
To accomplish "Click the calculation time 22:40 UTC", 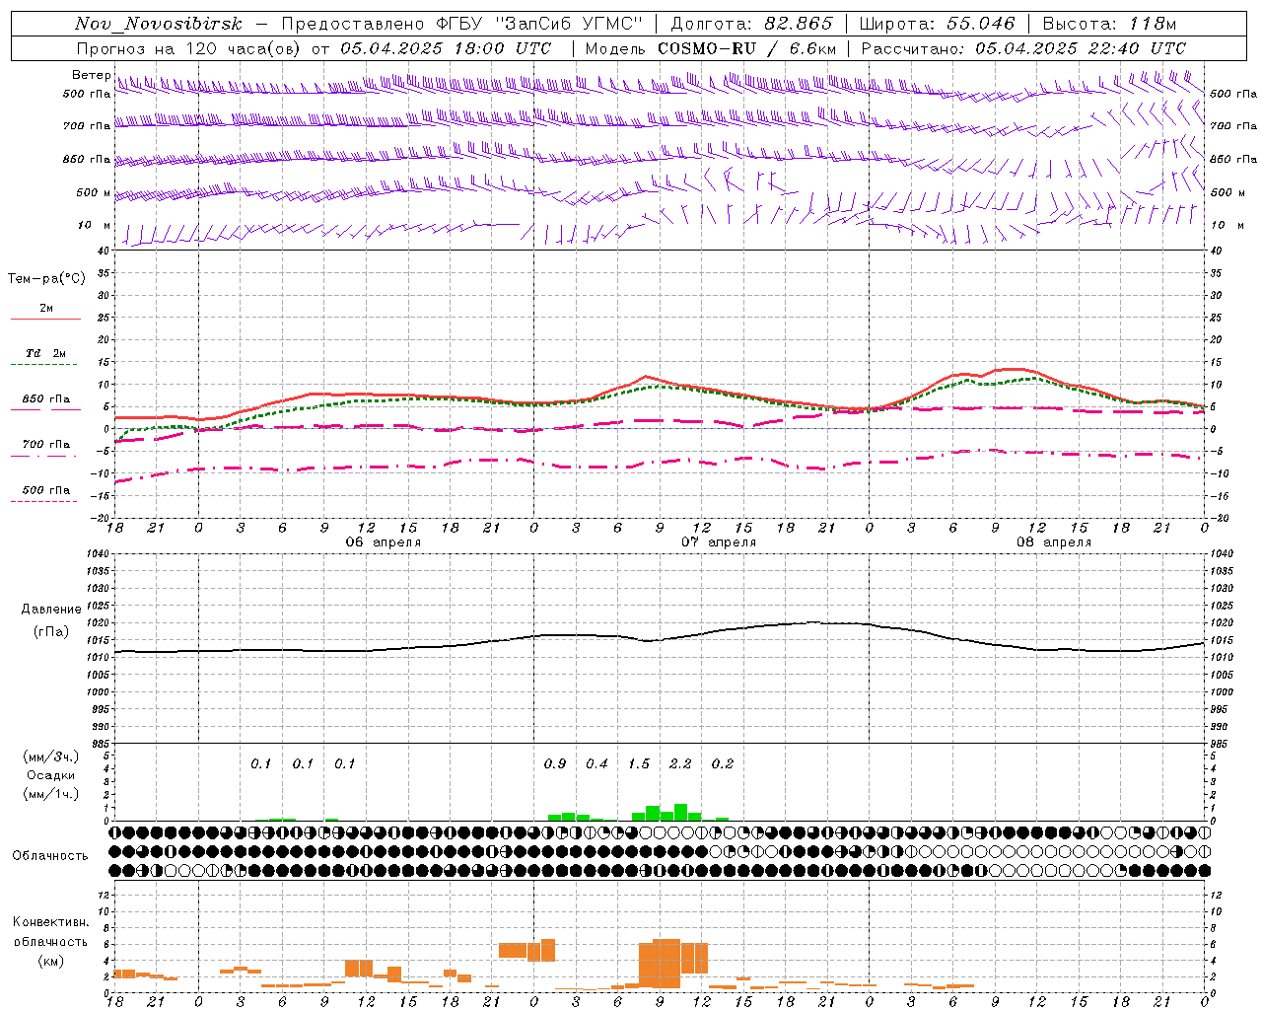I will [1136, 48].
